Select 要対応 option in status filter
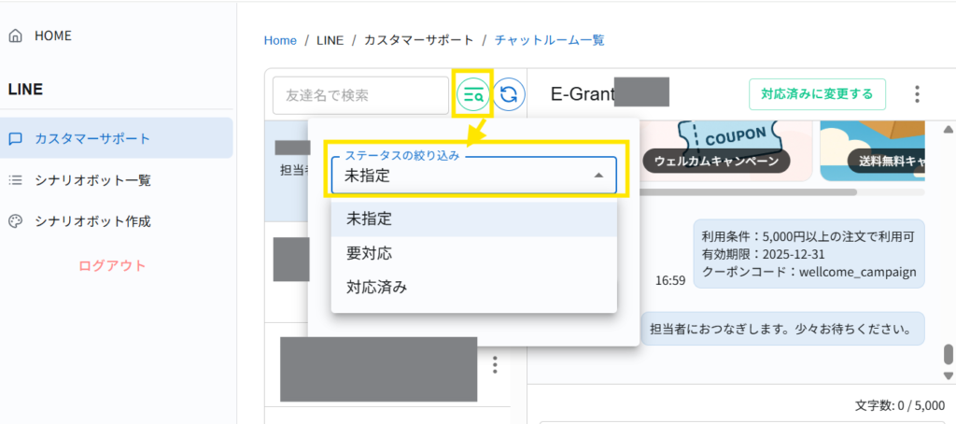 pos(370,253)
